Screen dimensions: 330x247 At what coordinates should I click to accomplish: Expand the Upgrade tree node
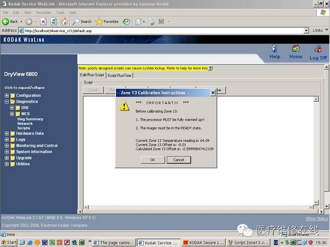(7, 158)
